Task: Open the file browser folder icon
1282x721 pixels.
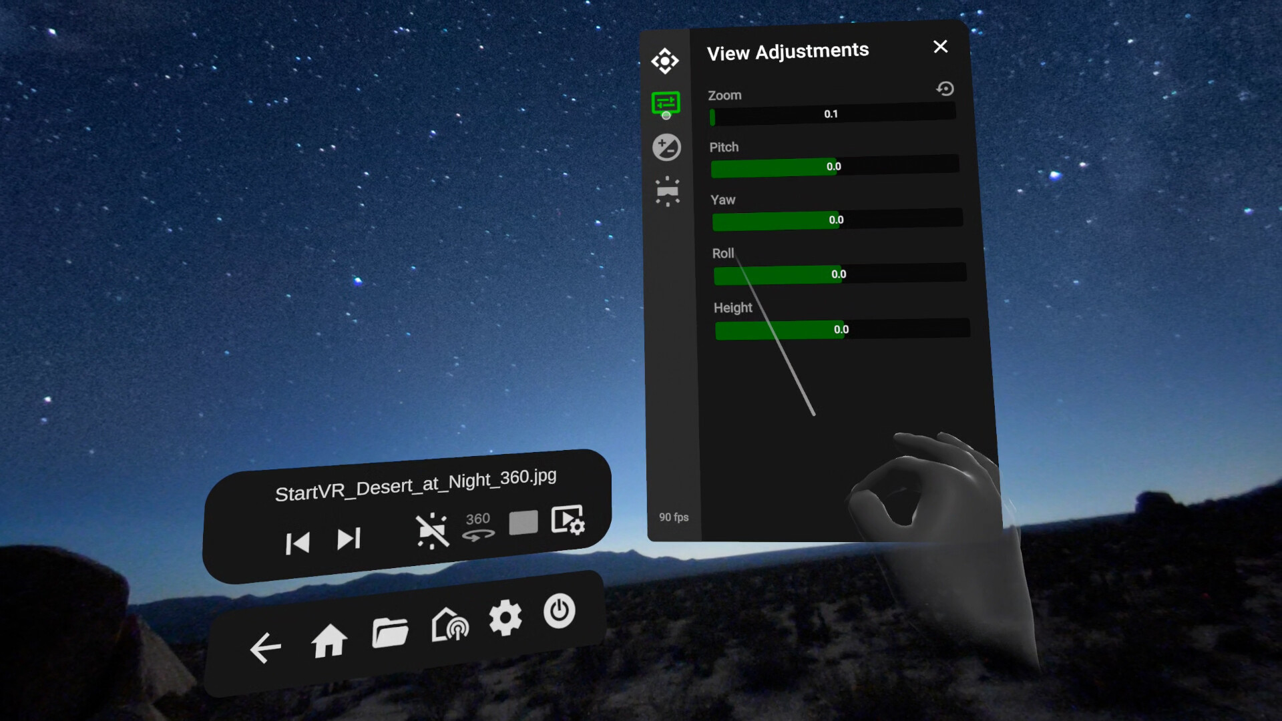Action: pos(390,632)
